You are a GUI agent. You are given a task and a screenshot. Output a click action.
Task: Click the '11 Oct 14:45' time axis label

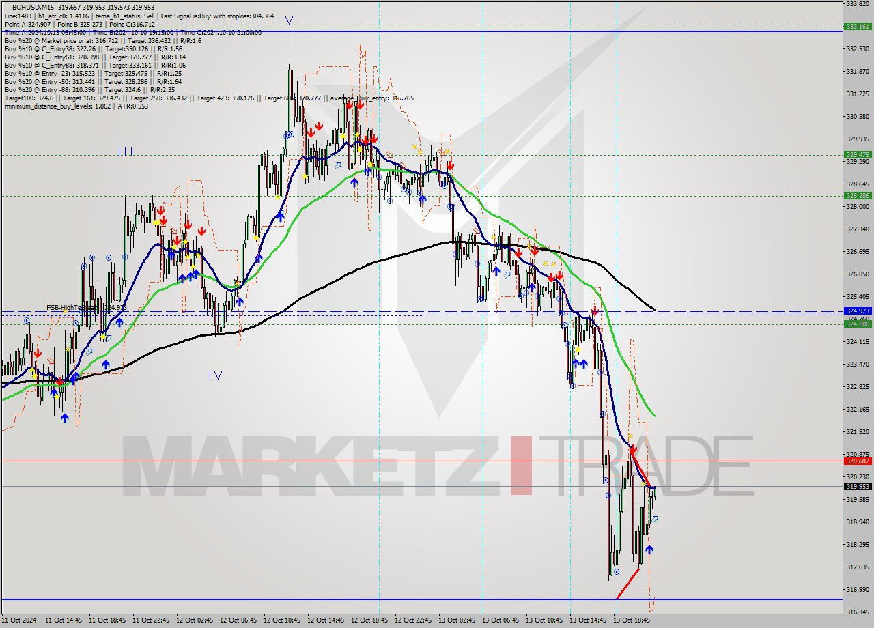(64, 620)
